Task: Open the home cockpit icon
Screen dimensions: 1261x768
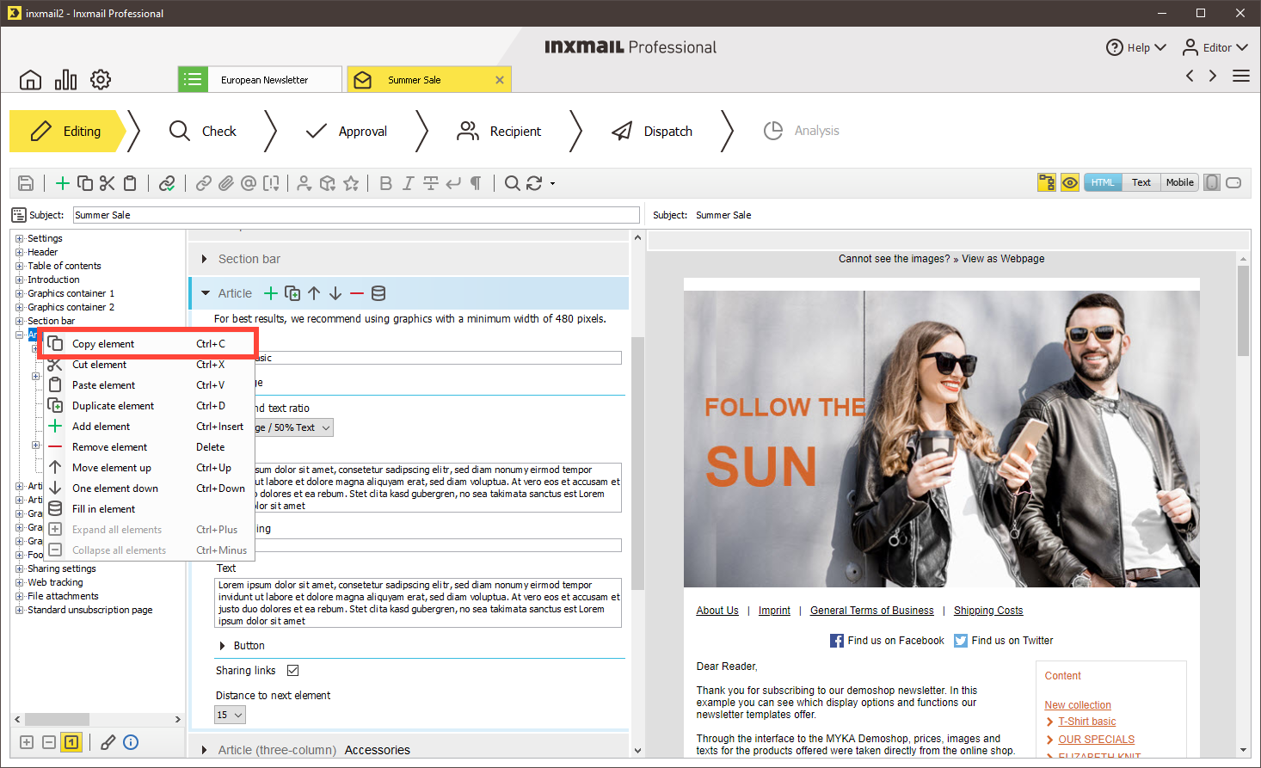Action: [30, 80]
